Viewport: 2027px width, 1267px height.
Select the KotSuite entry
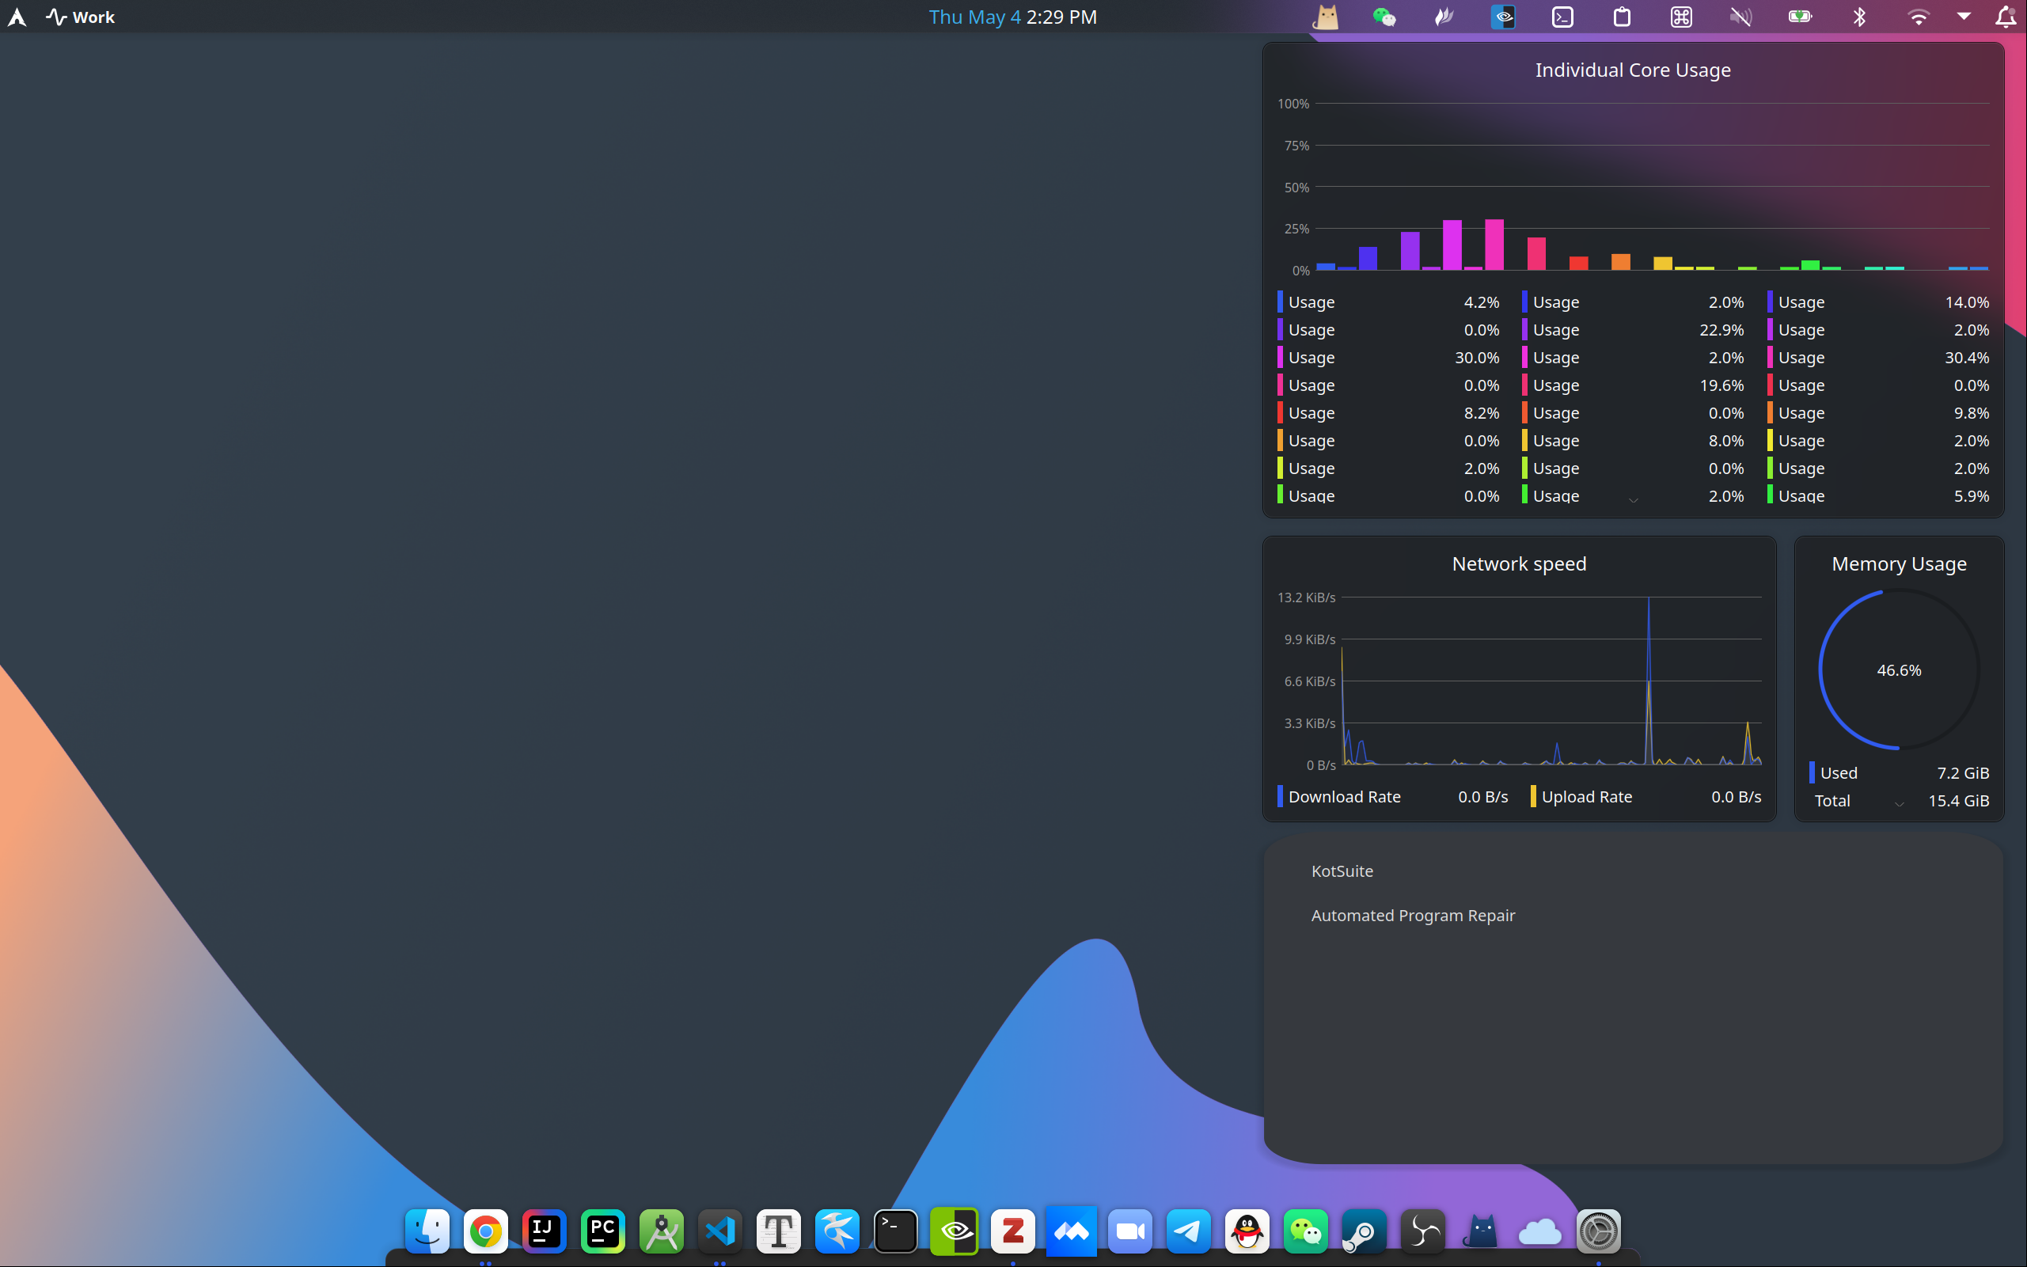pos(1342,871)
